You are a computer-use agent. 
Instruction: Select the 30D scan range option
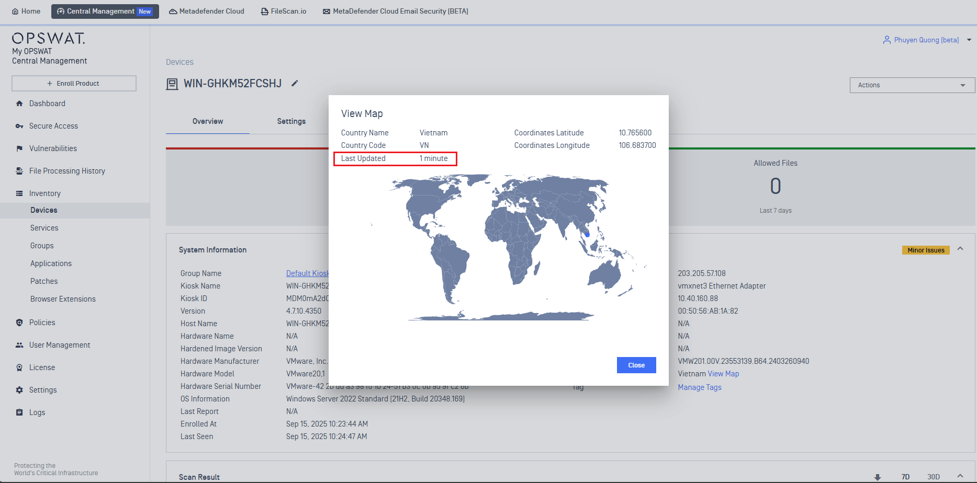point(933,477)
